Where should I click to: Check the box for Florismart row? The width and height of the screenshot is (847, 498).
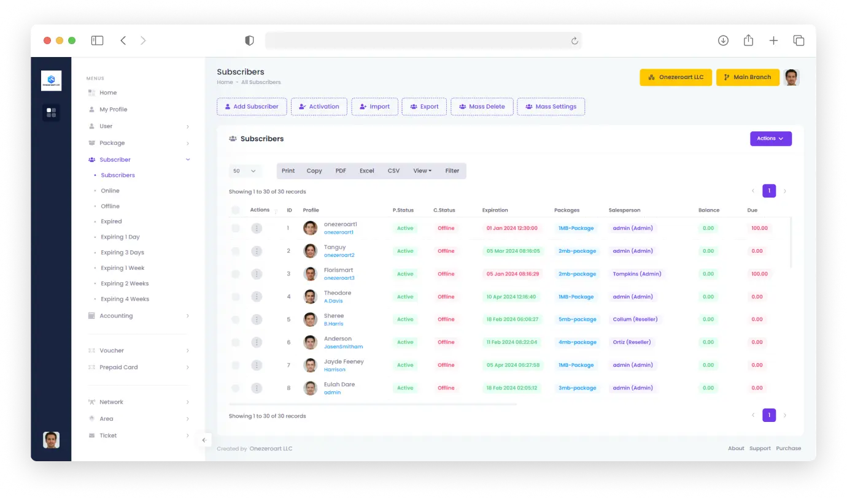click(x=235, y=274)
